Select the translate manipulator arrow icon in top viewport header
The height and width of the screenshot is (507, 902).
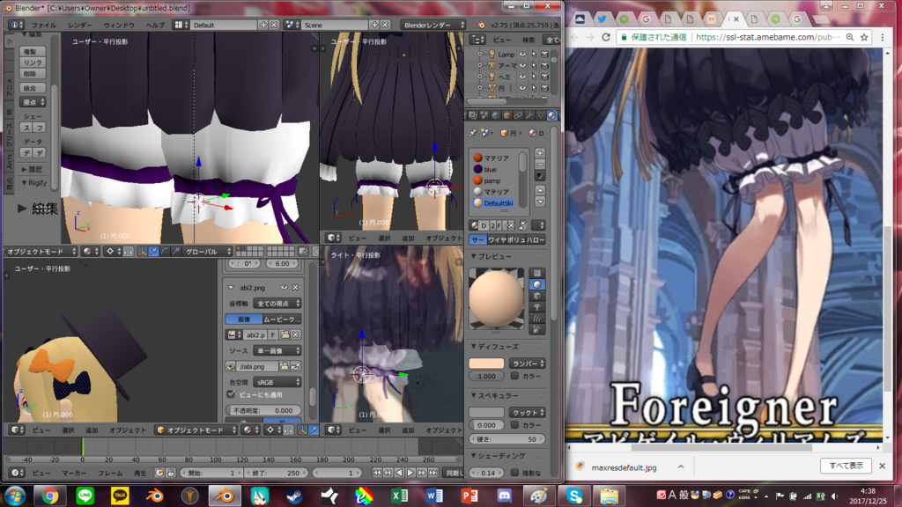tap(153, 251)
